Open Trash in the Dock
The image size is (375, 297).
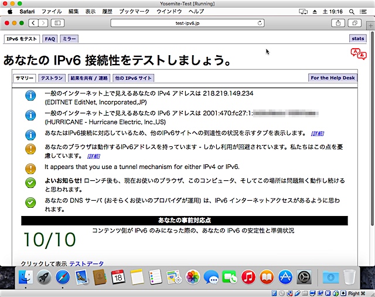tap(350, 277)
